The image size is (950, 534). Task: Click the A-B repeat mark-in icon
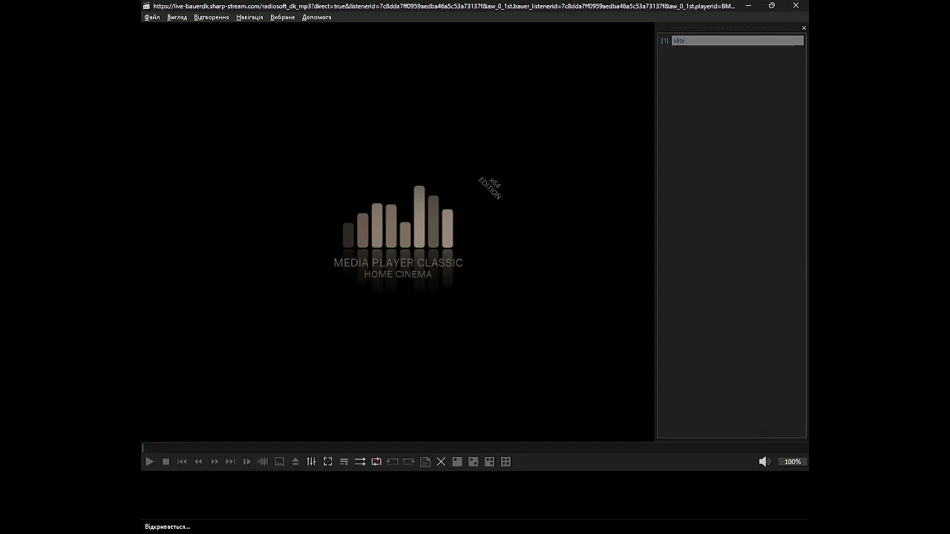point(393,461)
